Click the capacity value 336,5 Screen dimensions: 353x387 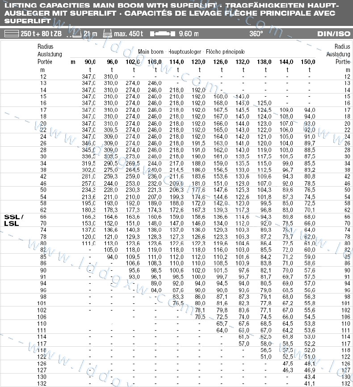click(x=88, y=157)
